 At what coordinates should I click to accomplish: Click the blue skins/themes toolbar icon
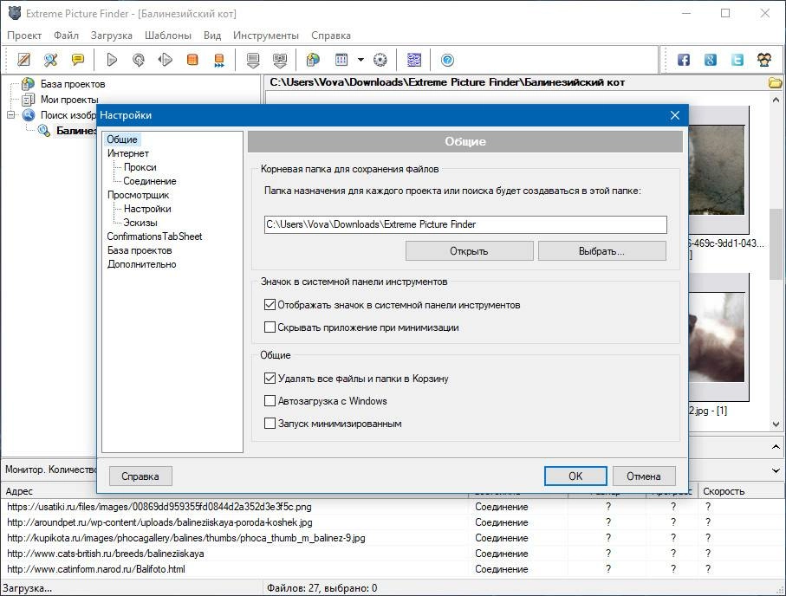(414, 60)
